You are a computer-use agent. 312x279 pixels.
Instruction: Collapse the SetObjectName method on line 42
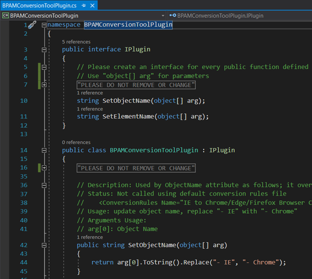coord(44,245)
